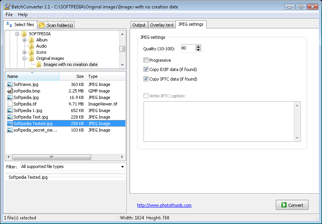The image size is (322, 224).
Task: Click the caption box scroll up arrow
Action: pyautogui.click(x=297, y=105)
